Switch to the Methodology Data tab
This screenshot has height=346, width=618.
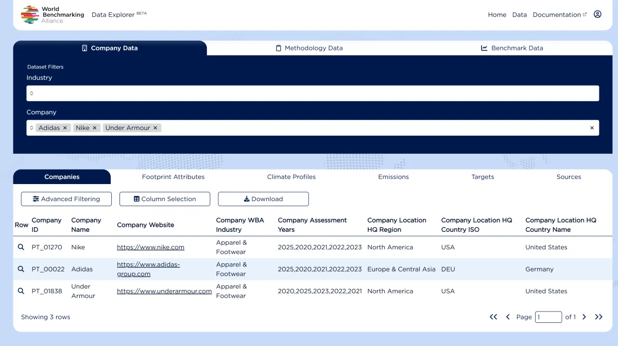308,48
